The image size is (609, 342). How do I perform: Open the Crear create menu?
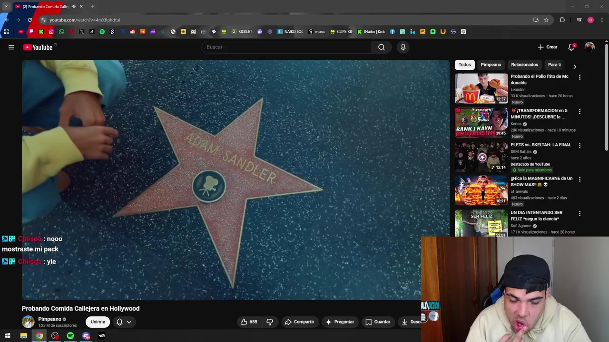548,47
